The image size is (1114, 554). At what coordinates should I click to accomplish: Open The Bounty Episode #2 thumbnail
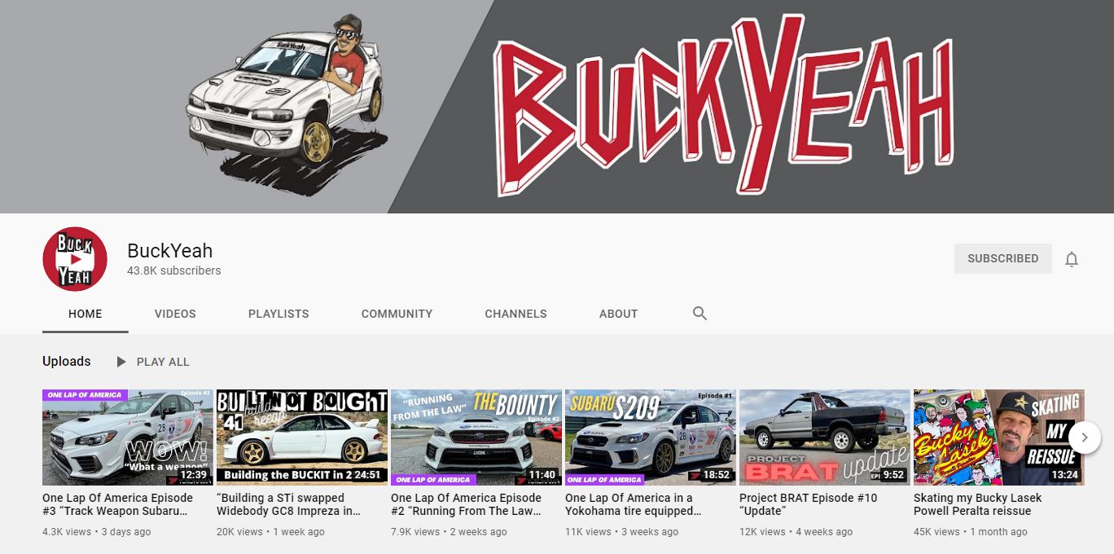pyautogui.click(x=476, y=437)
